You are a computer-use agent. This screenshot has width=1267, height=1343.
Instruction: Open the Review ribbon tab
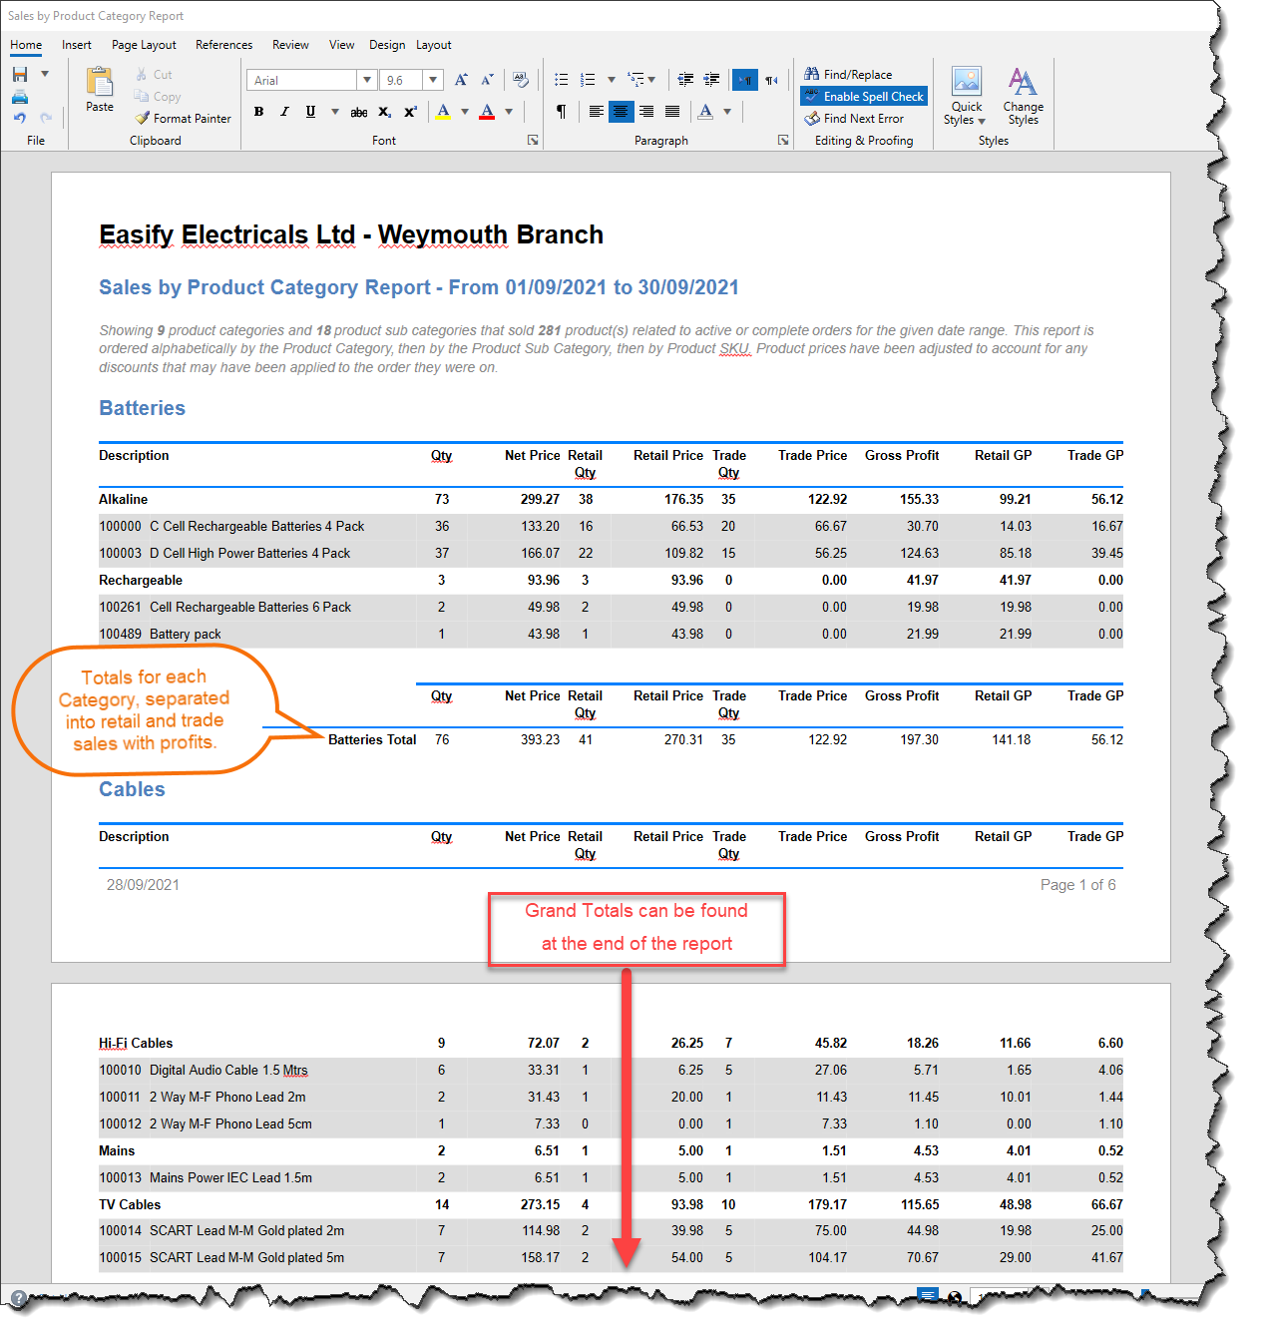tap(290, 45)
